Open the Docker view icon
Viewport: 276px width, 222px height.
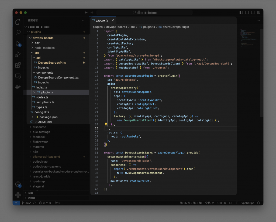pyautogui.click(x=18, y=87)
